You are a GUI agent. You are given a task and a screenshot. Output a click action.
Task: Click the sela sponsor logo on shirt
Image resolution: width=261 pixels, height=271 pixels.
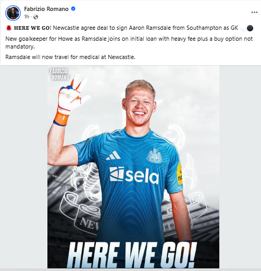pyautogui.click(x=134, y=175)
